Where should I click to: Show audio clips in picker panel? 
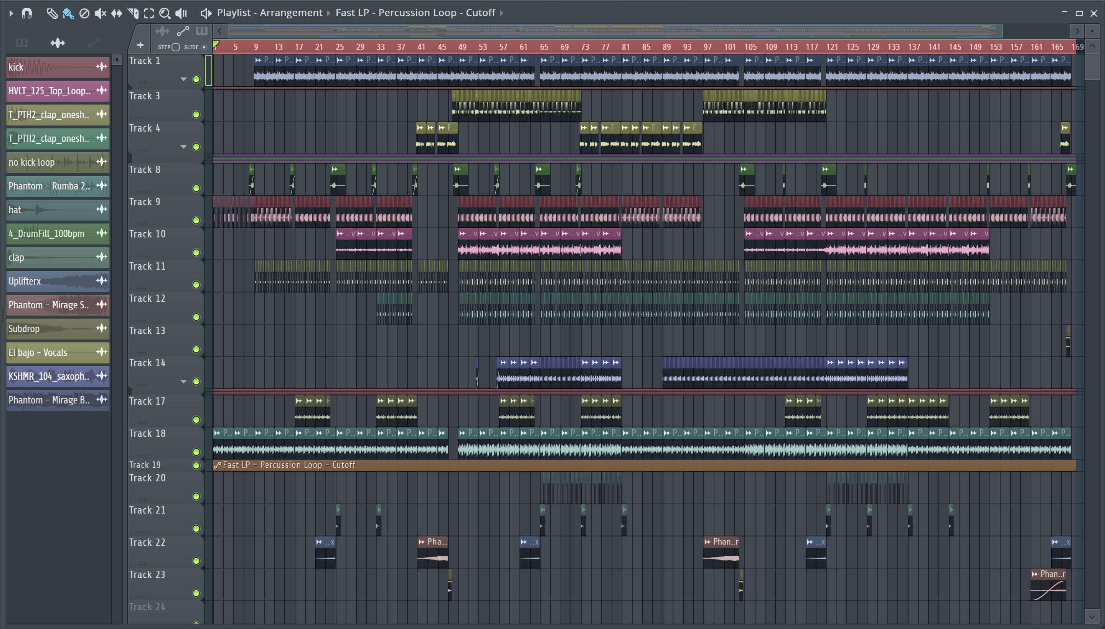(x=58, y=43)
